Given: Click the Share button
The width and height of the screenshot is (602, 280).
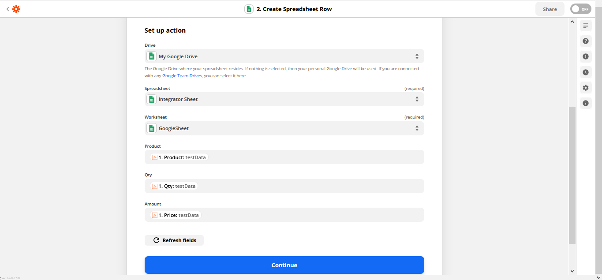Looking at the screenshot, I should 550,9.
